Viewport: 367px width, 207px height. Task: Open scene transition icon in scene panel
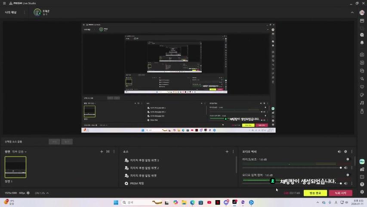coord(108,152)
